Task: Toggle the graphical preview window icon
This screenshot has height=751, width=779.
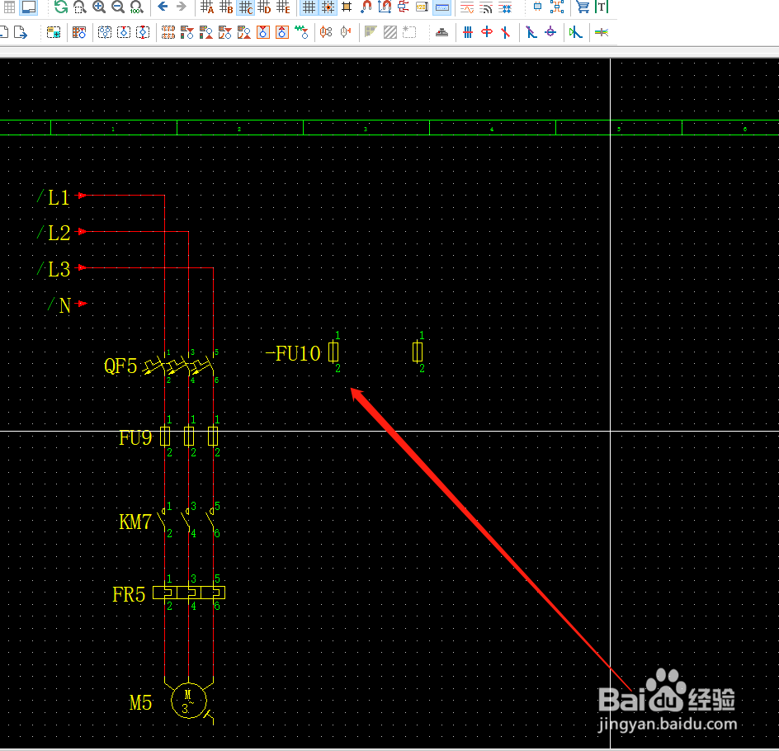Action: tap(29, 7)
